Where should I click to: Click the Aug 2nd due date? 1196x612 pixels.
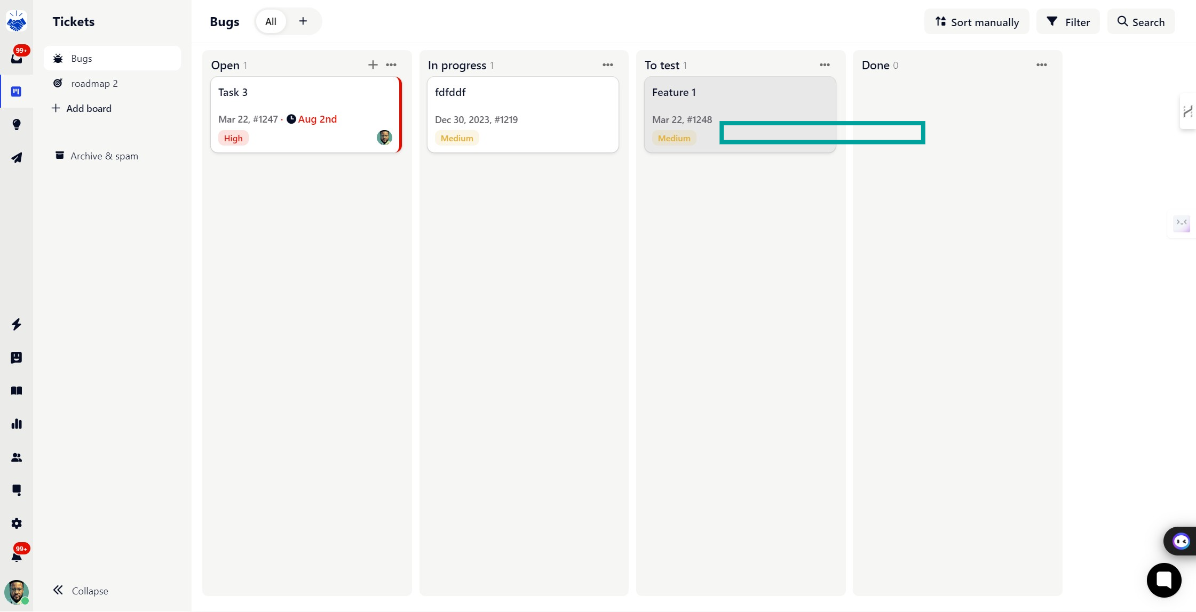coord(318,119)
